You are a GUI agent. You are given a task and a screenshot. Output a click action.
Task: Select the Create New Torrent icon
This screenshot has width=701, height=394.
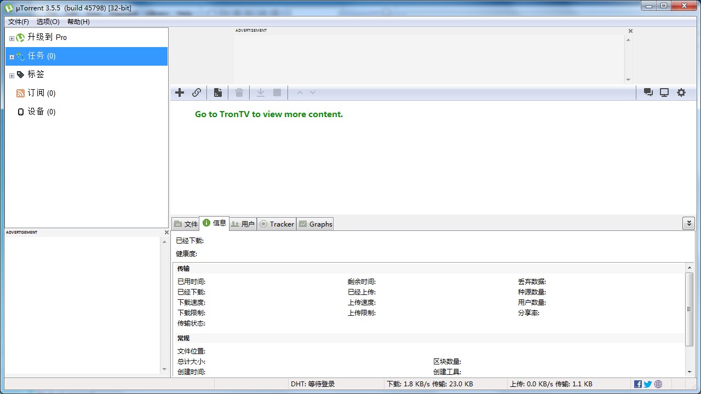coord(217,92)
